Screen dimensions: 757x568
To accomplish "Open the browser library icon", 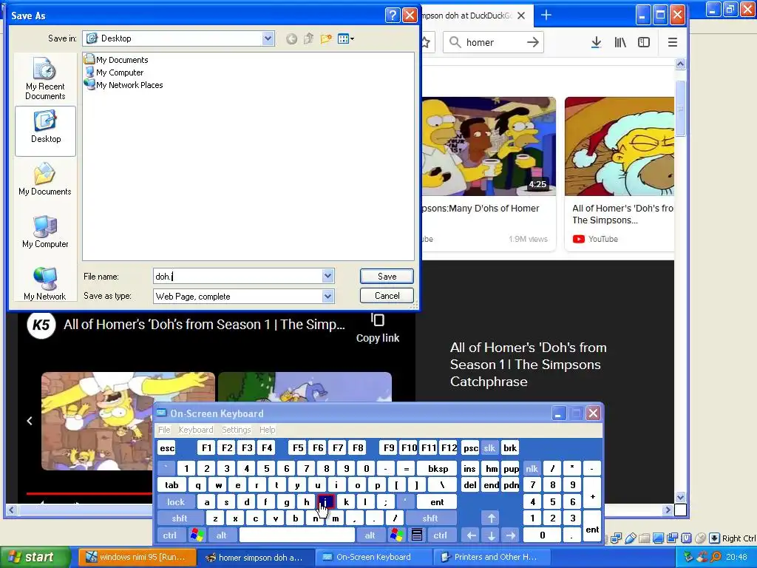I will [620, 42].
